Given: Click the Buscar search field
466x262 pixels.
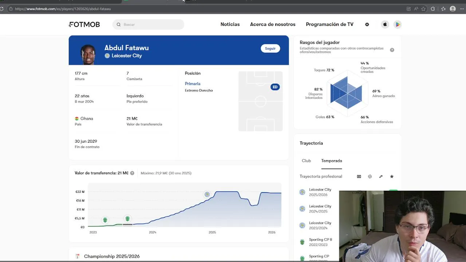Looking at the screenshot, I should point(148,24).
